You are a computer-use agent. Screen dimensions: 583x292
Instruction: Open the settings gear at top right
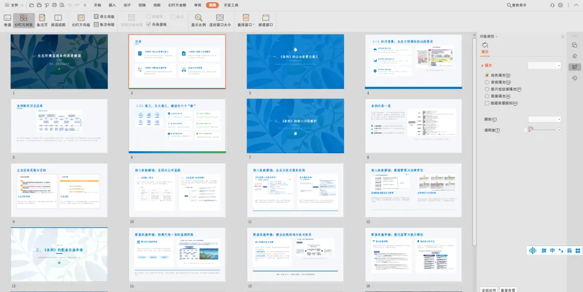coord(560,5)
